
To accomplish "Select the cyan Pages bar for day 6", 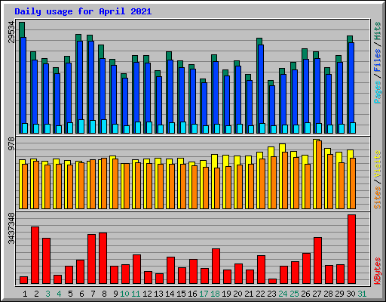I will (x=81, y=126).
